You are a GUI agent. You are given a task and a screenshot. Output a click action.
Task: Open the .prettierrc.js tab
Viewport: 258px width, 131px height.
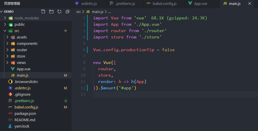click(x=126, y=3)
